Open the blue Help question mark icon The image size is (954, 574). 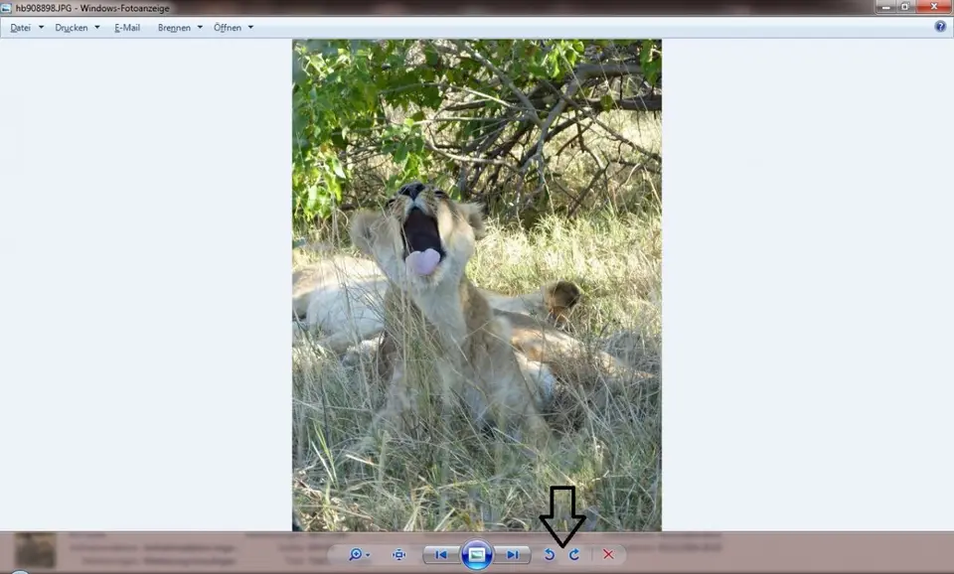[x=941, y=27]
